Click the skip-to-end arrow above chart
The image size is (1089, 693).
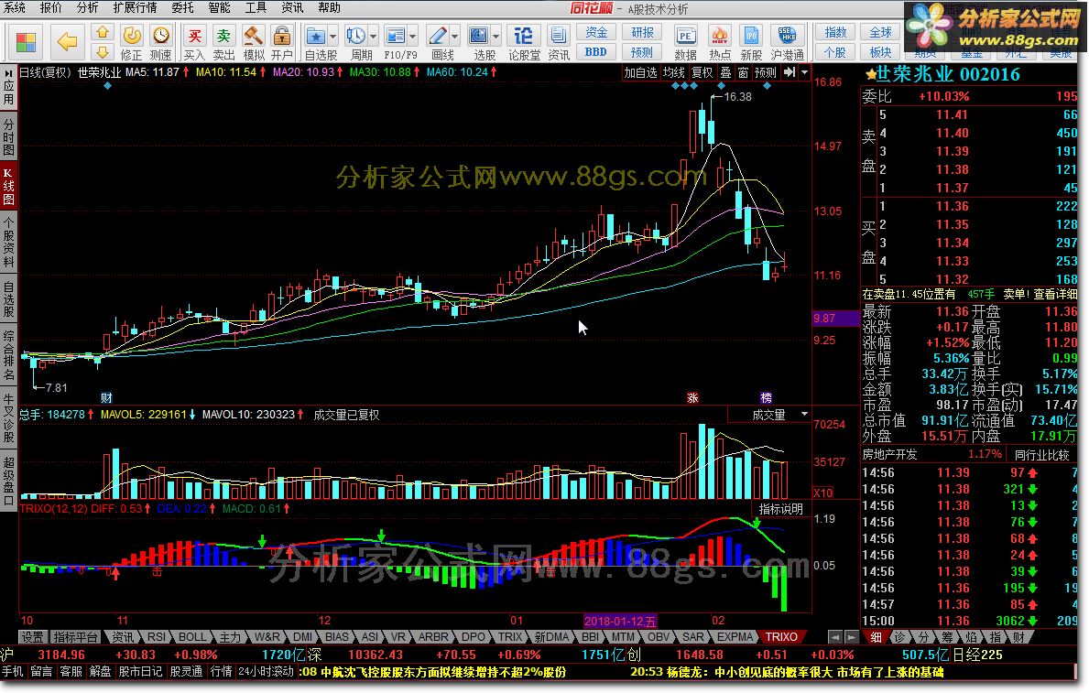[x=789, y=72]
